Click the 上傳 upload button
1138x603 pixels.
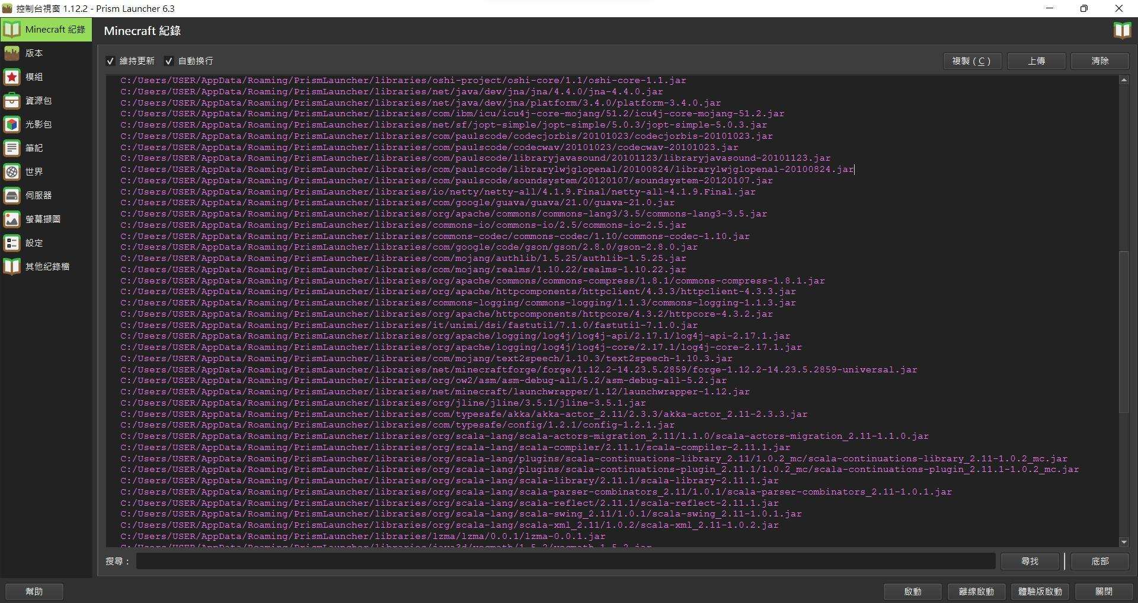(x=1036, y=61)
